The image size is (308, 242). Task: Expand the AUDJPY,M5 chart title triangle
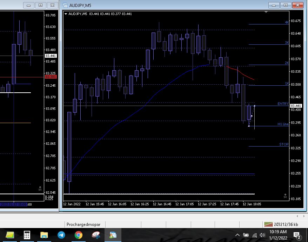(66, 14)
